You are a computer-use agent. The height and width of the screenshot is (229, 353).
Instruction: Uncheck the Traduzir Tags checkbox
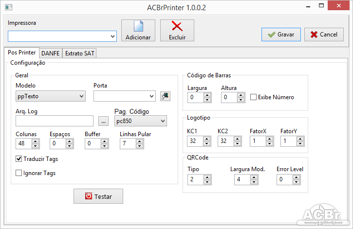(19, 159)
